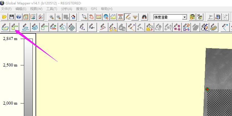Image resolution: width=232 pixels, height=116 pixels.
Task: Select the Measure ruler tool
Action: tap(99, 17)
